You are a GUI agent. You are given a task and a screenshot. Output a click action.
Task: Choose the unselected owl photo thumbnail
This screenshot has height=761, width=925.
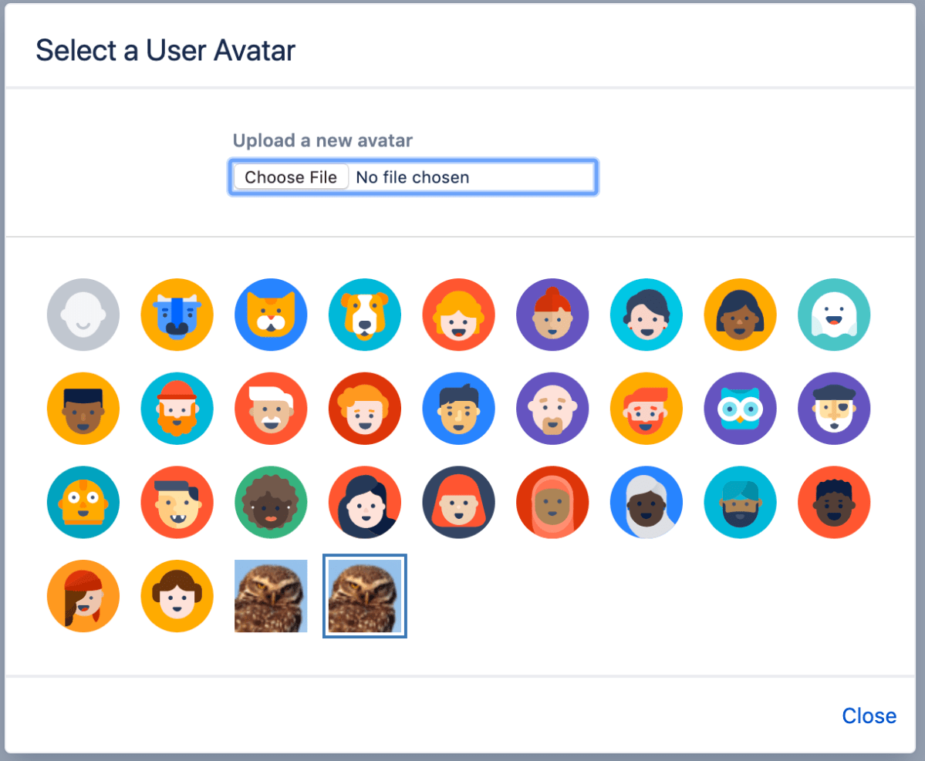(271, 598)
